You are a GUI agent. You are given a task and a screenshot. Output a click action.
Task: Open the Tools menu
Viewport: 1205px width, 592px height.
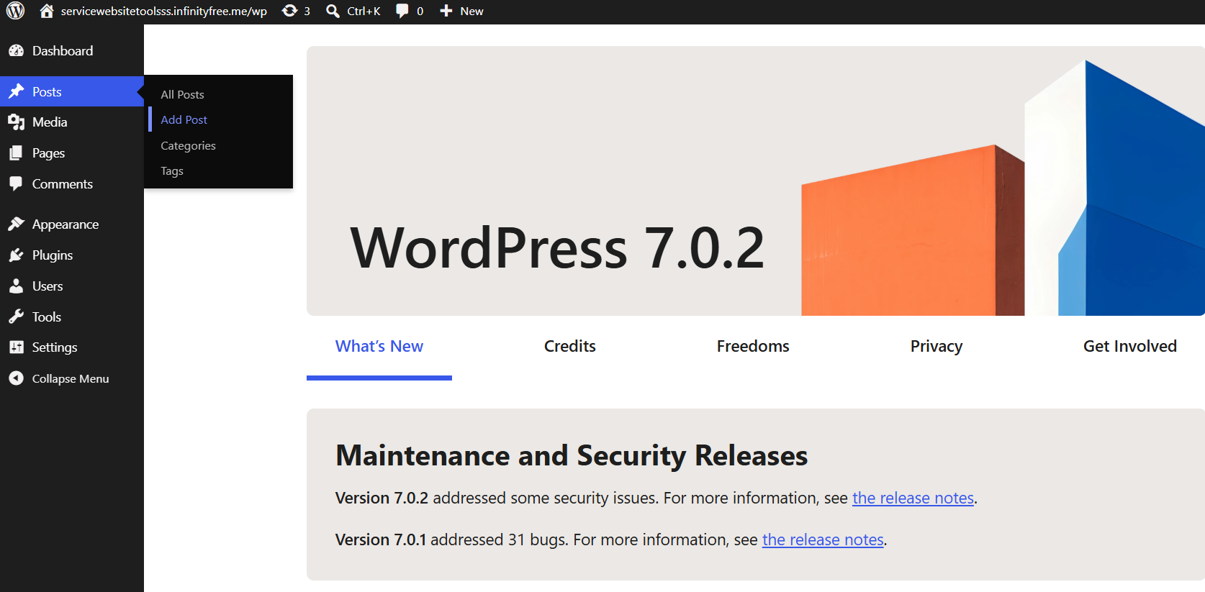[x=72, y=317]
